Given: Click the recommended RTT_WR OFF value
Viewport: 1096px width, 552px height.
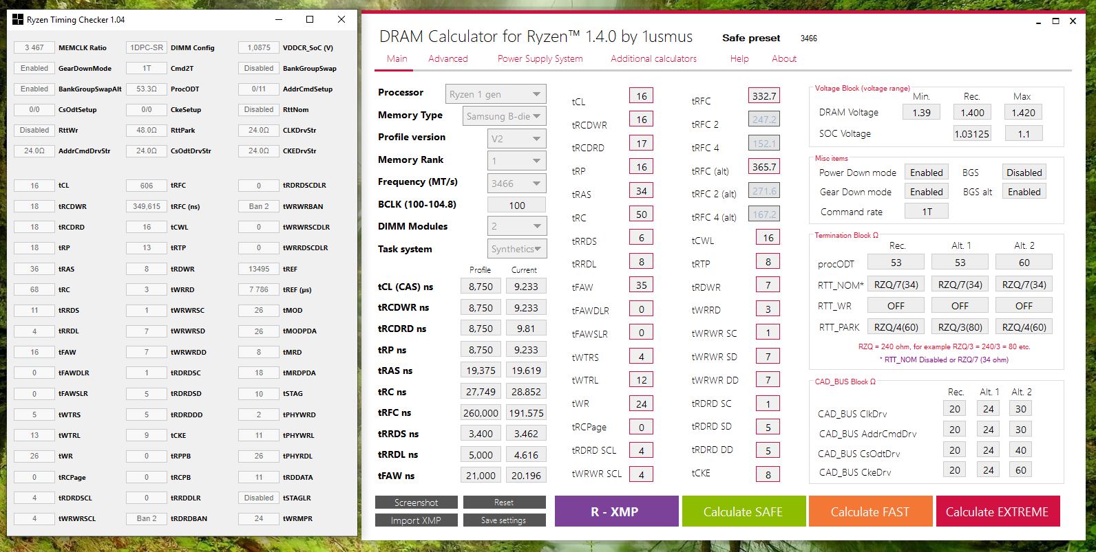Looking at the screenshot, I should tap(896, 306).
